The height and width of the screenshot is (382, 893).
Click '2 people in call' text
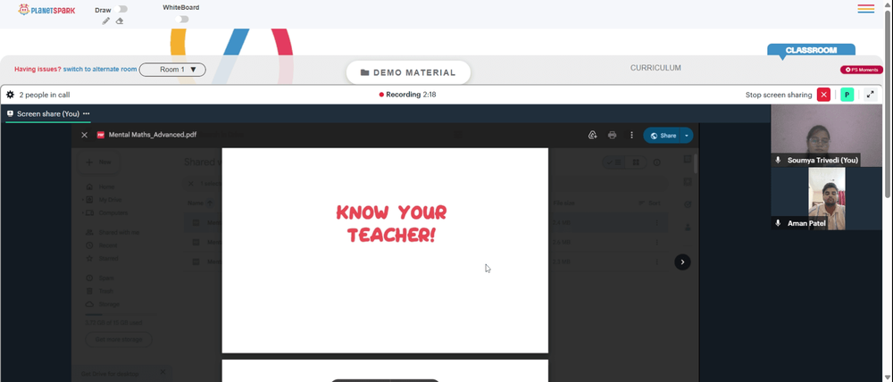click(45, 95)
